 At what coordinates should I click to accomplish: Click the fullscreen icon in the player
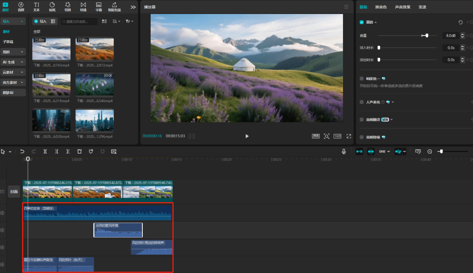(349, 136)
